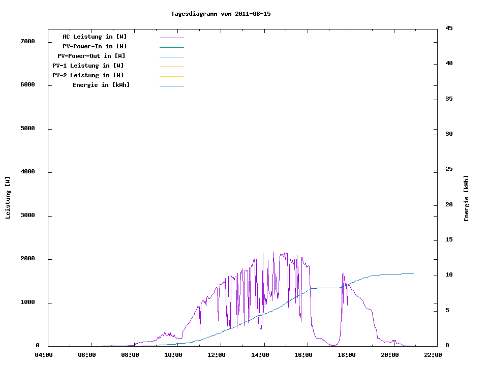
Task: Click the purple AC Leistung legend line
Action: [171, 38]
